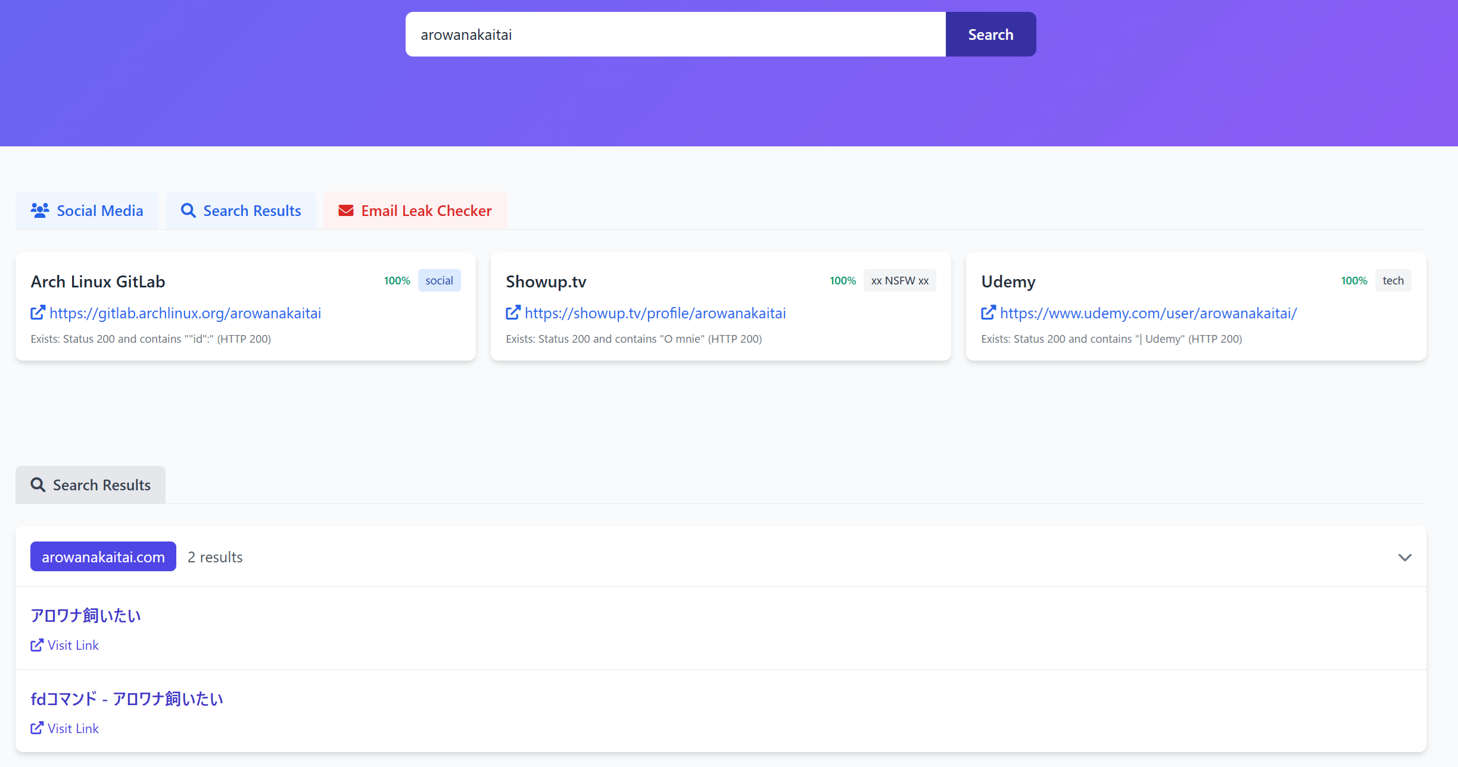The image size is (1458, 767).
Task: Click the xx NSFW xx tag
Action: click(x=899, y=281)
